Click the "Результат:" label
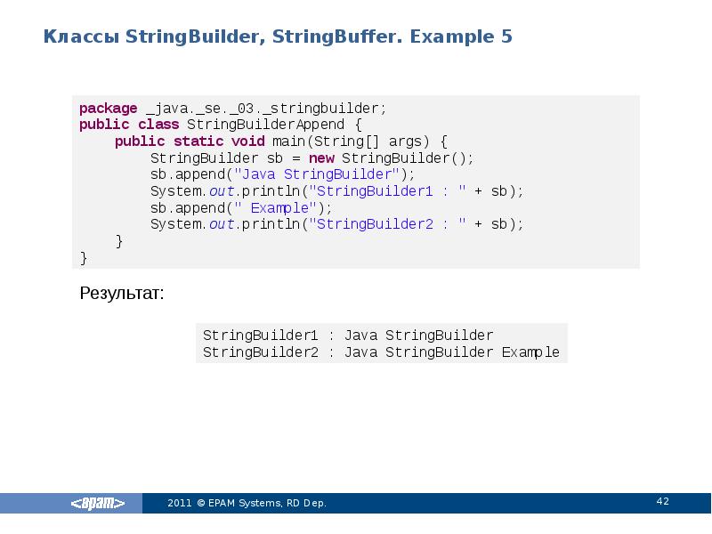Viewport: 712px width, 534px height. [122, 293]
